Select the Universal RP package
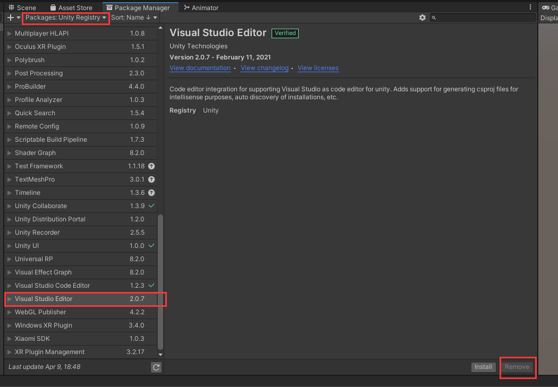The height and width of the screenshot is (387, 558). click(x=80, y=259)
